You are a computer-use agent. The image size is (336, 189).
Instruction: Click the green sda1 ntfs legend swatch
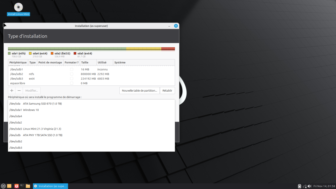tap(9, 53)
